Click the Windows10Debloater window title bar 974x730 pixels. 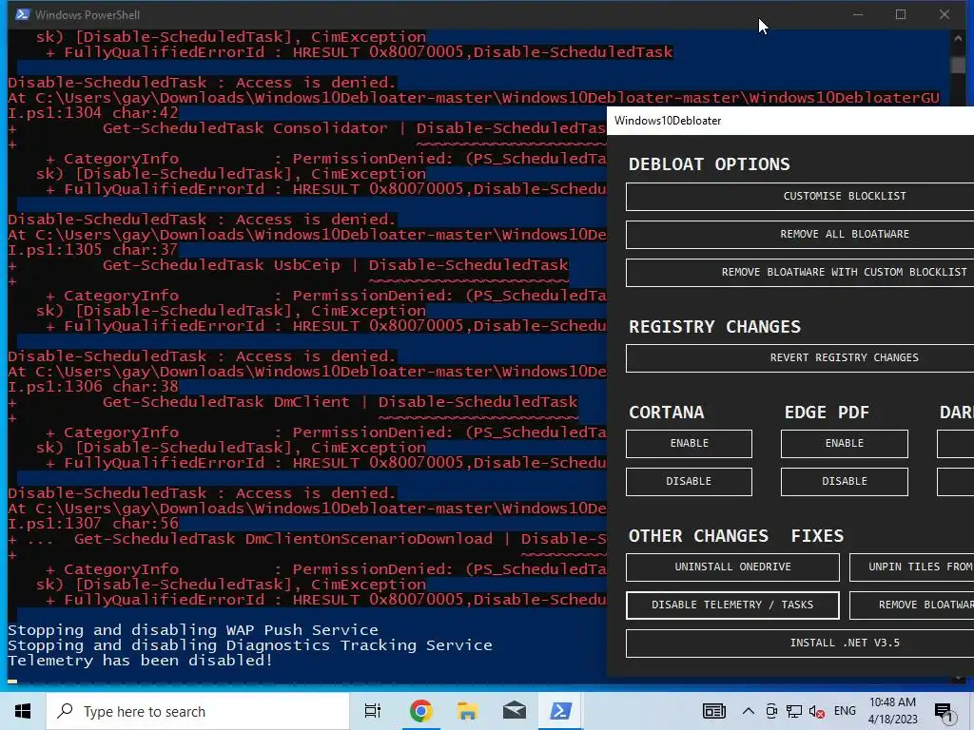[x=790, y=121]
